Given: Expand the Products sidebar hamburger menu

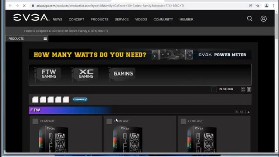Looking at the screenshot, I should (45, 38).
